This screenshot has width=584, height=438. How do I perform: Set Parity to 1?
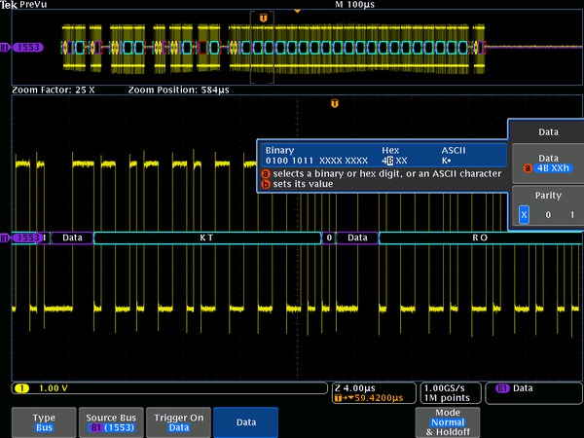pyautogui.click(x=571, y=214)
